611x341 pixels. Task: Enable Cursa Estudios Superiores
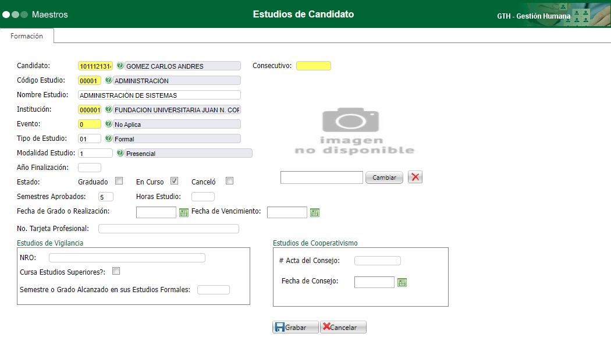tap(116, 271)
